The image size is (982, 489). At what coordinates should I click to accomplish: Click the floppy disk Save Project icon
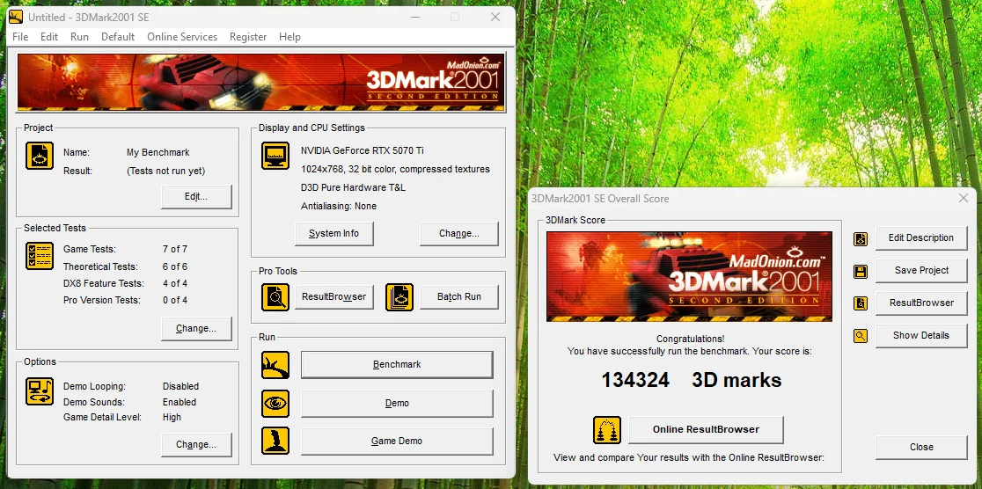click(x=861, y=271)
